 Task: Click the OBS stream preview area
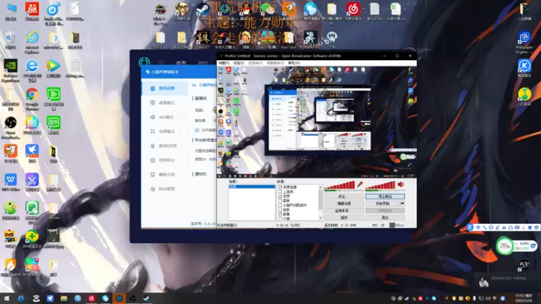tap(316, 122)
